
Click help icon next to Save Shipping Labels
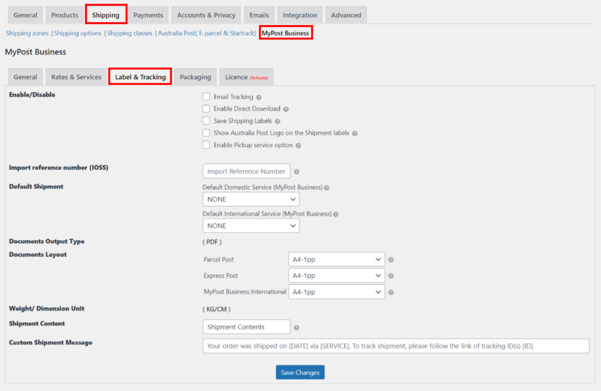(278, 121)
